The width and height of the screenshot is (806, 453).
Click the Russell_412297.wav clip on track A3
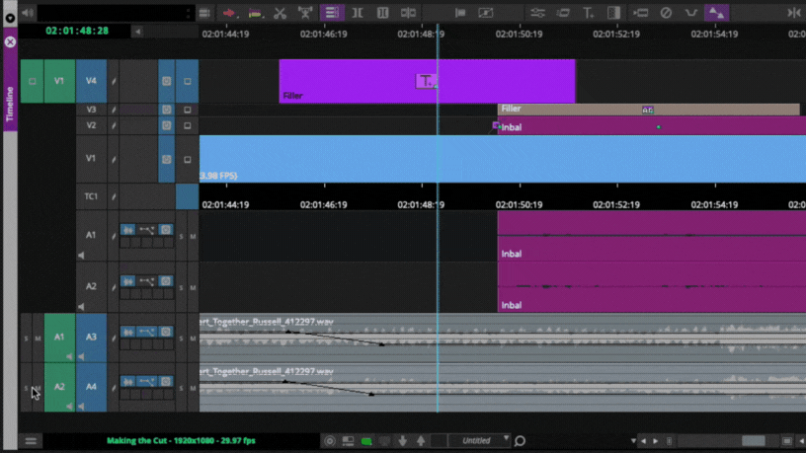click(x=502, y=338)
